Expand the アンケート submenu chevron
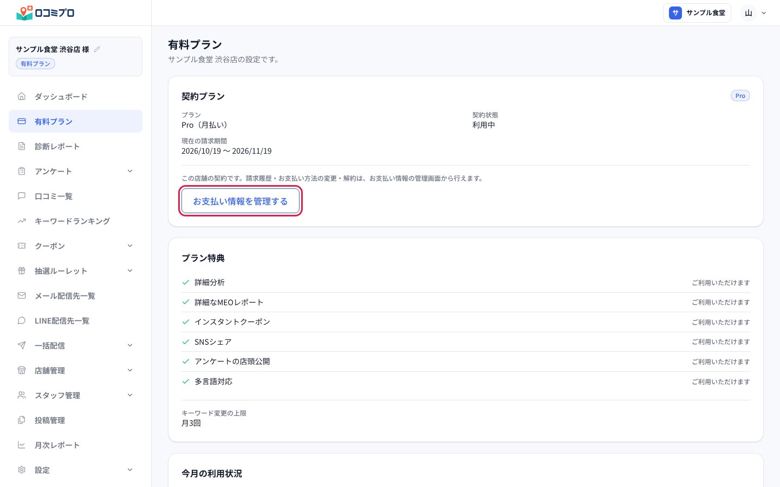This screenshot has width=780, height=487. pos(130,171)
